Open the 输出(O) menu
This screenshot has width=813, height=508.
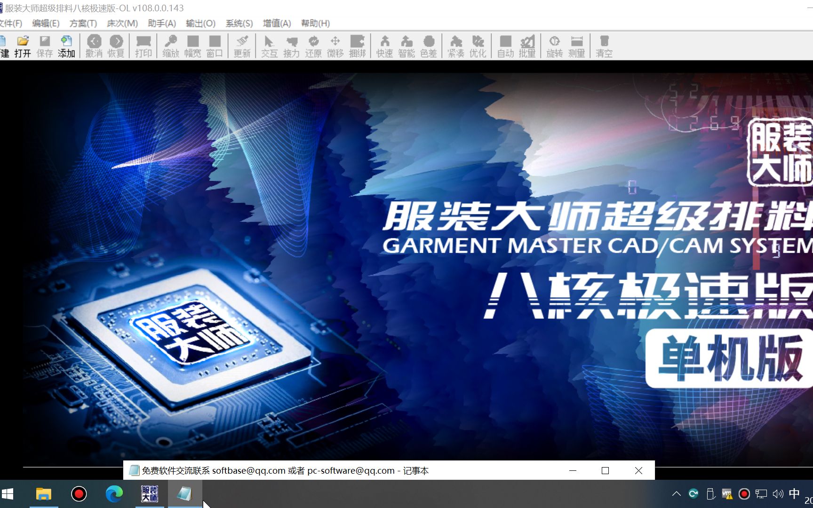click(200, 23)
